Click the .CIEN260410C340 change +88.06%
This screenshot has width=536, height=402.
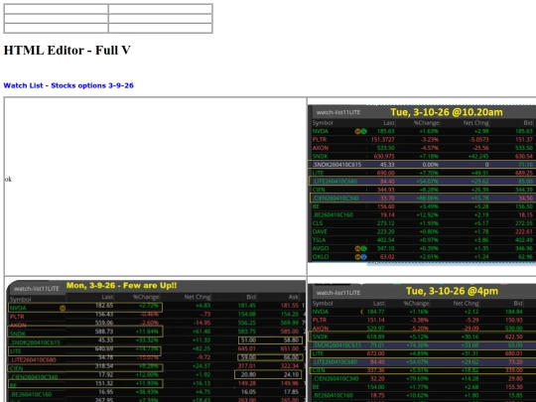click(x=426, y=199)
